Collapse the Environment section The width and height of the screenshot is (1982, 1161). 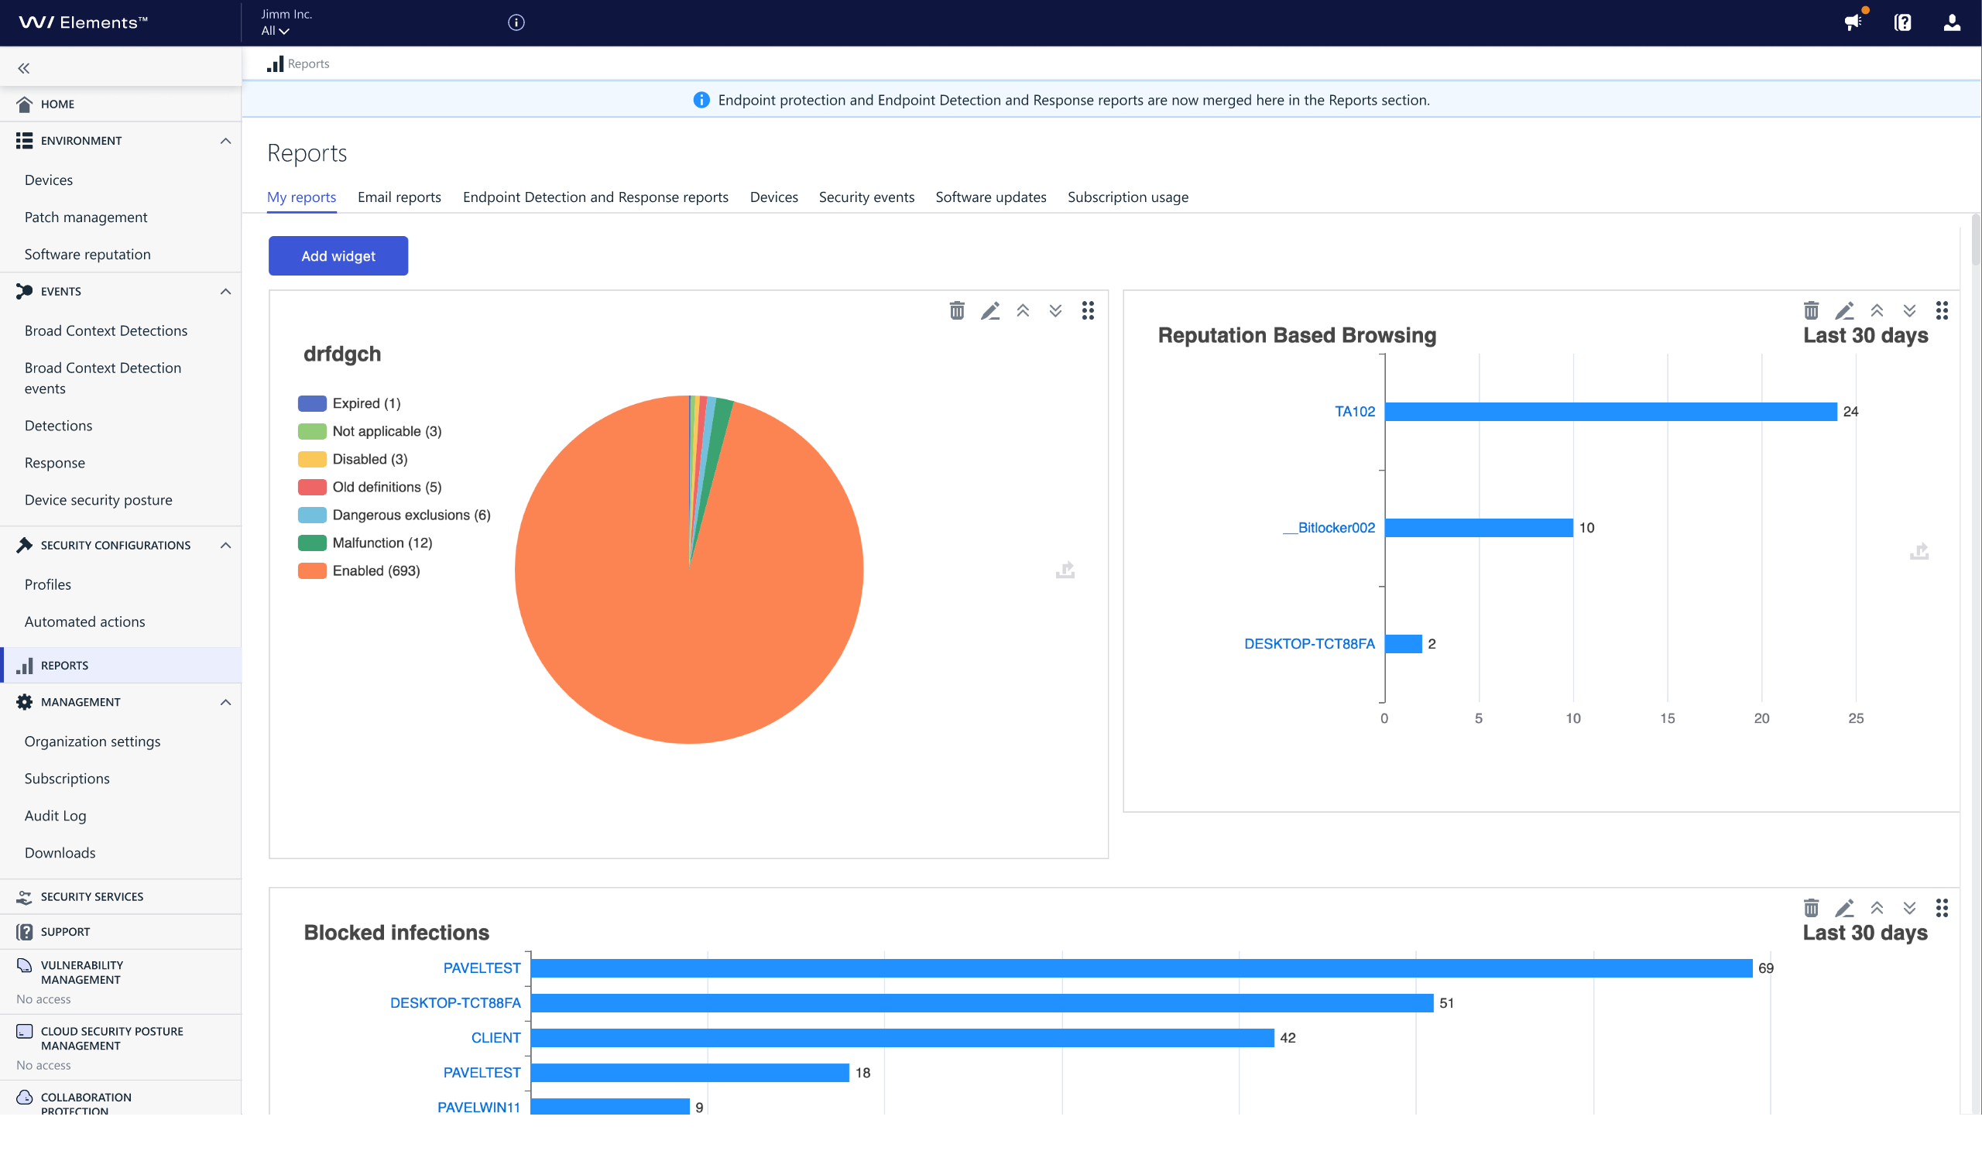(226, 141)
